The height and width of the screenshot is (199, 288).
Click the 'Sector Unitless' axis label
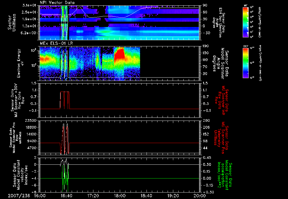pyautogui.click(x=12, y=22)
